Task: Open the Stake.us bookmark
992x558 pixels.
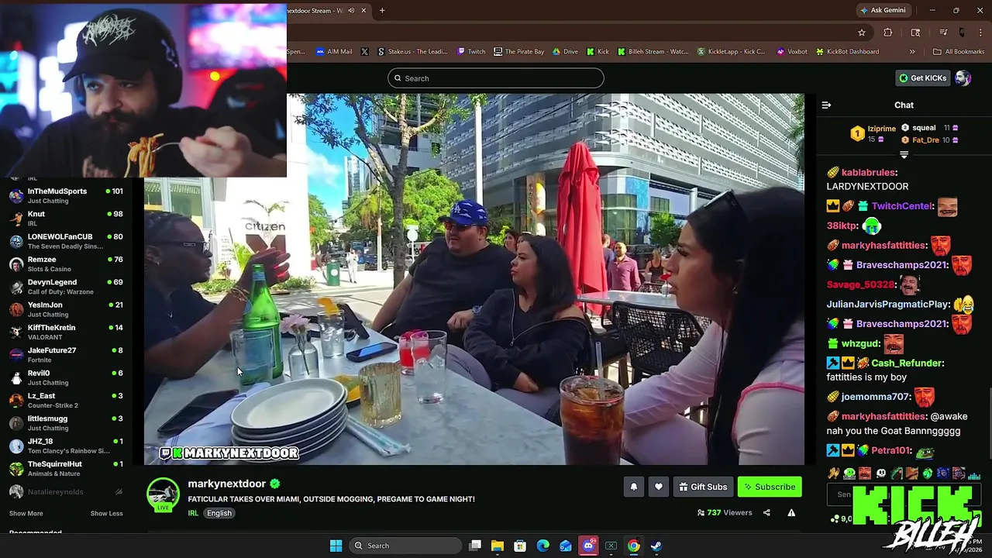Action: pyautogui.click(x=412, y=52)
